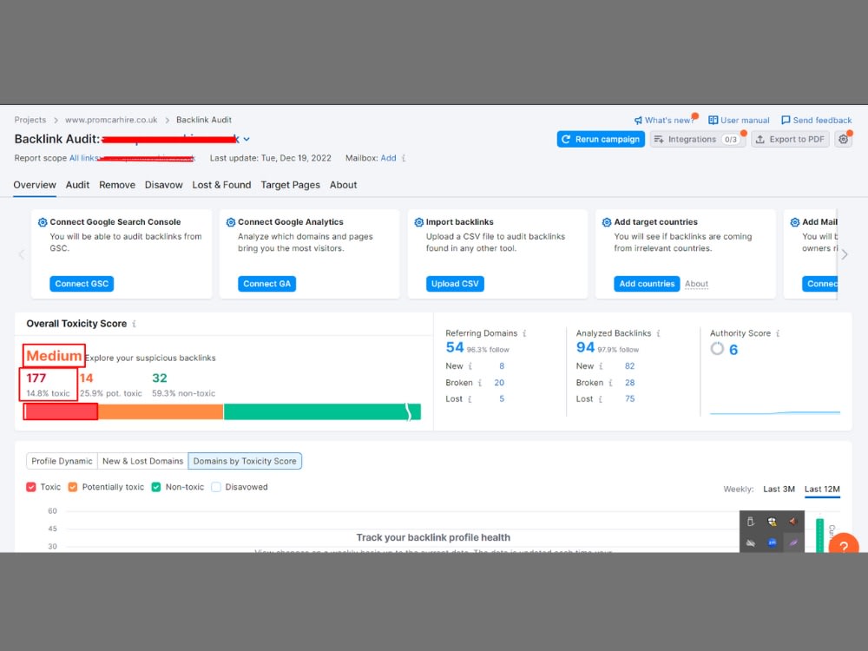Select Domains by Toxicity Score view
868x651 pixels.
click(x=245, y=461)
